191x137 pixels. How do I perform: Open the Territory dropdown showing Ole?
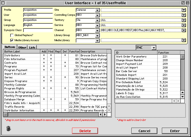pos(97,20)
